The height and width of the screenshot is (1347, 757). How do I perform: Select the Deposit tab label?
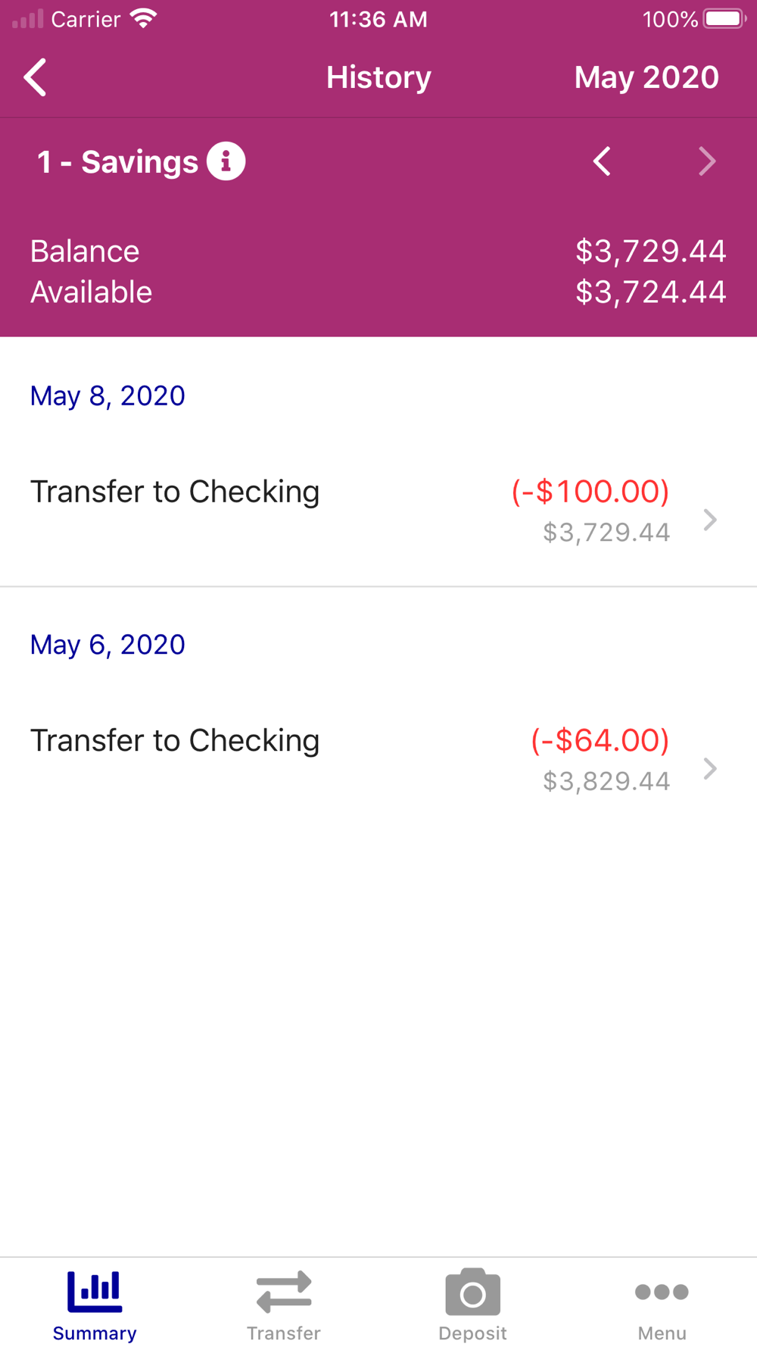472,1333
